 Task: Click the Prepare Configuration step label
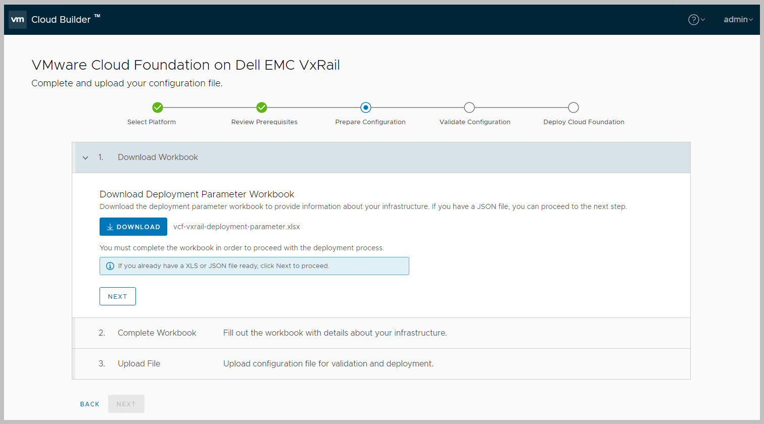(x=370, y=122)
